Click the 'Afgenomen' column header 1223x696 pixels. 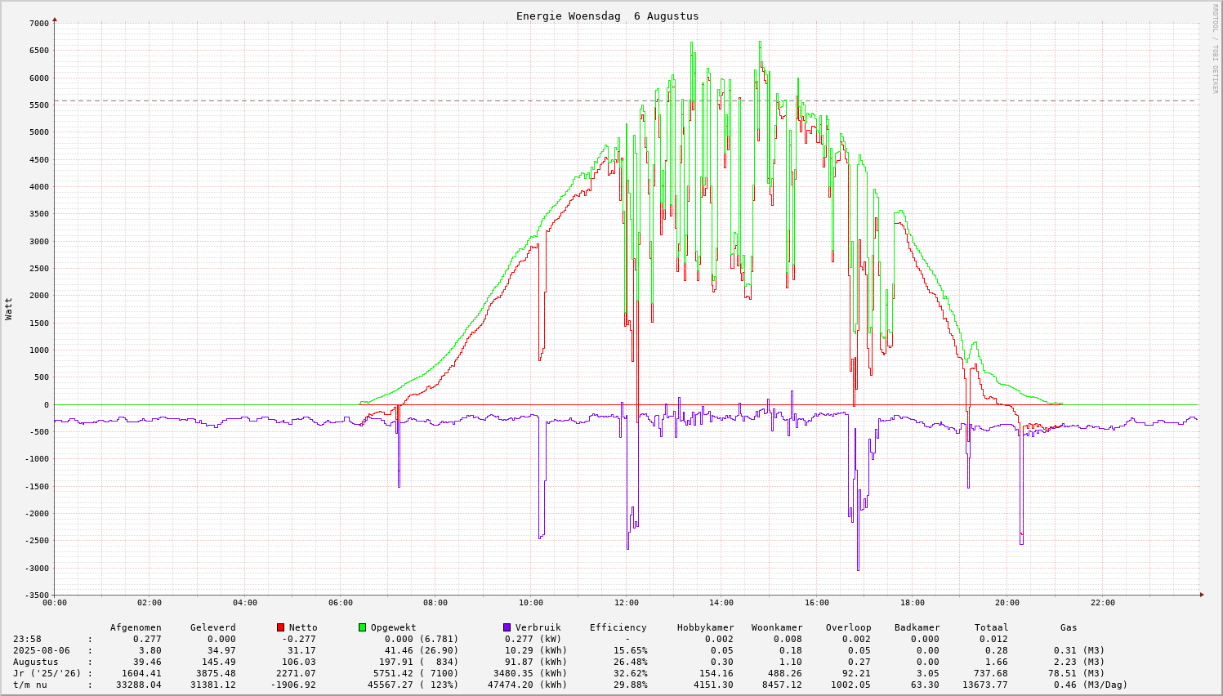136,627
